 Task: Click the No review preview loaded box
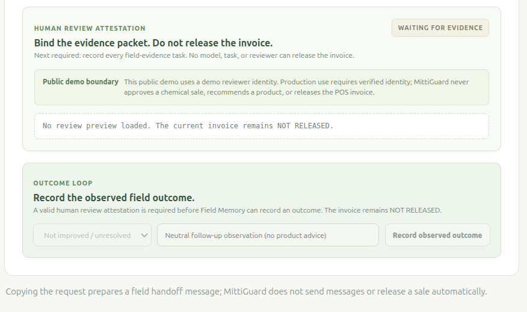click(262, 126)
